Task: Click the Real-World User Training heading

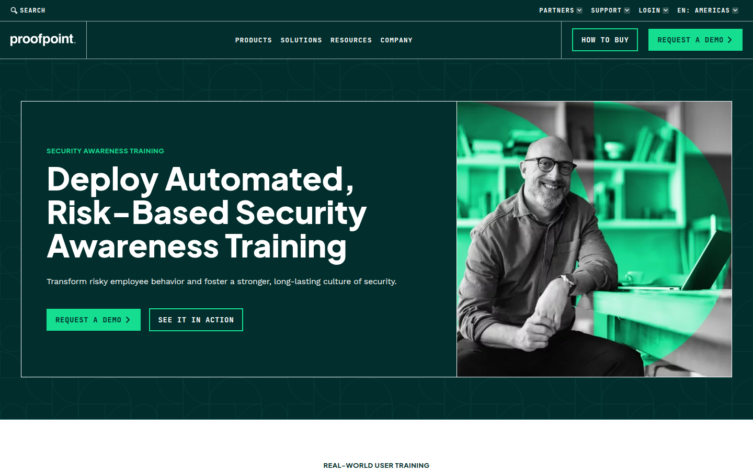Action: 376,465
